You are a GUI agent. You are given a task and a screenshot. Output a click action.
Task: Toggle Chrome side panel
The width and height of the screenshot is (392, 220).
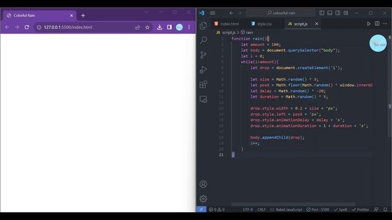tap(169, 27)
